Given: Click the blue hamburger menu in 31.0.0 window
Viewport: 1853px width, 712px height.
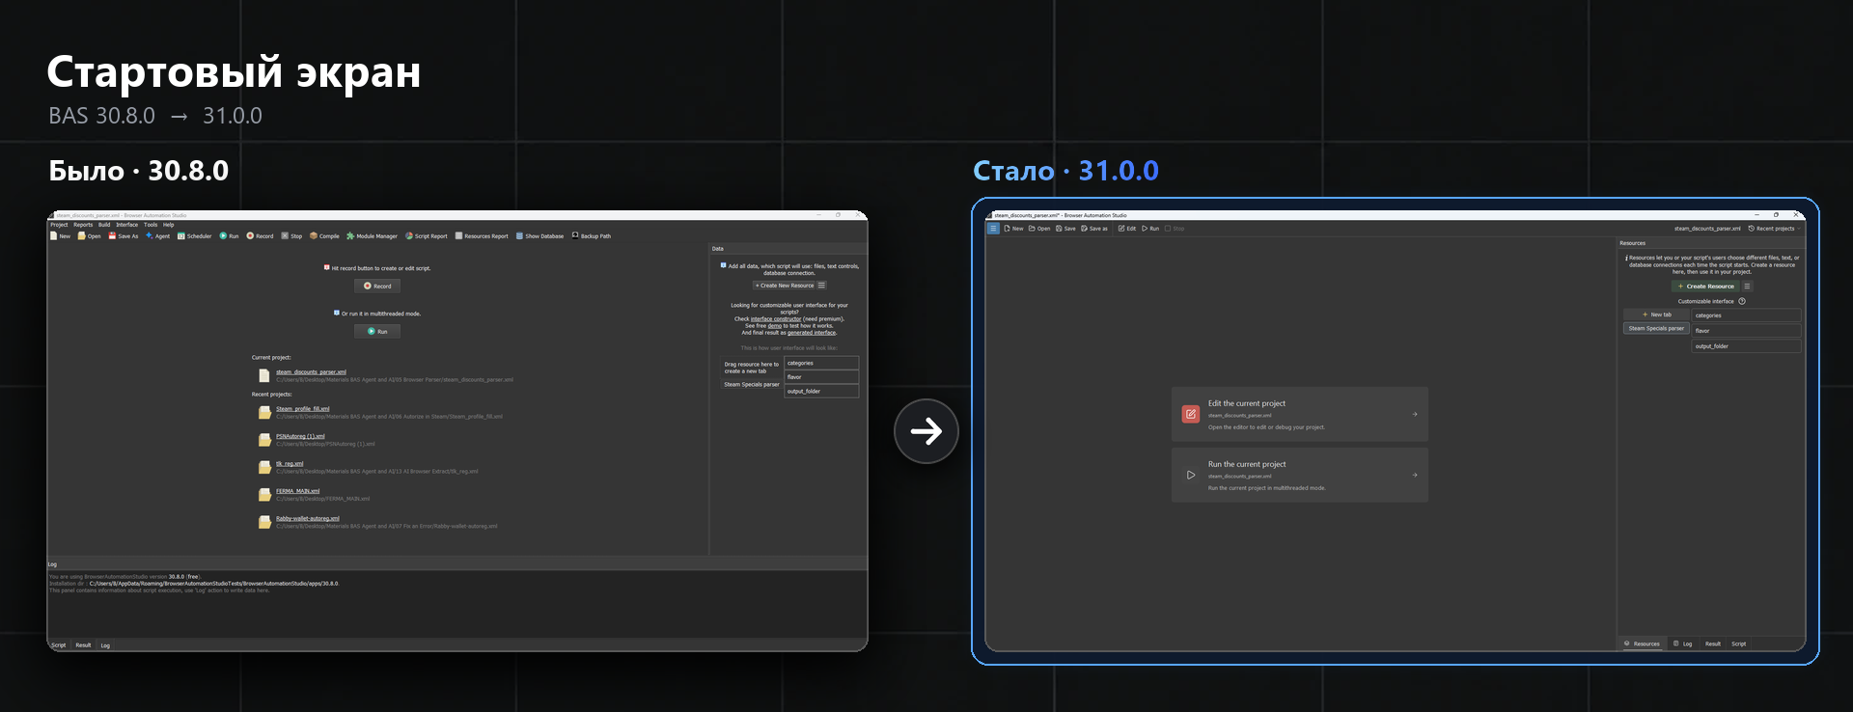Looking at the screenshot, I should point(993,229).
